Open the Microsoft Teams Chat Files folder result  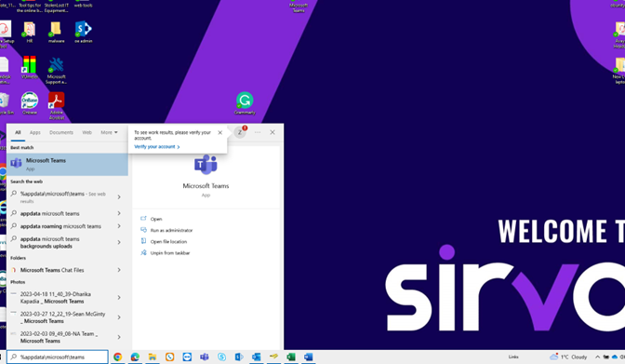[x=52, y=270]
